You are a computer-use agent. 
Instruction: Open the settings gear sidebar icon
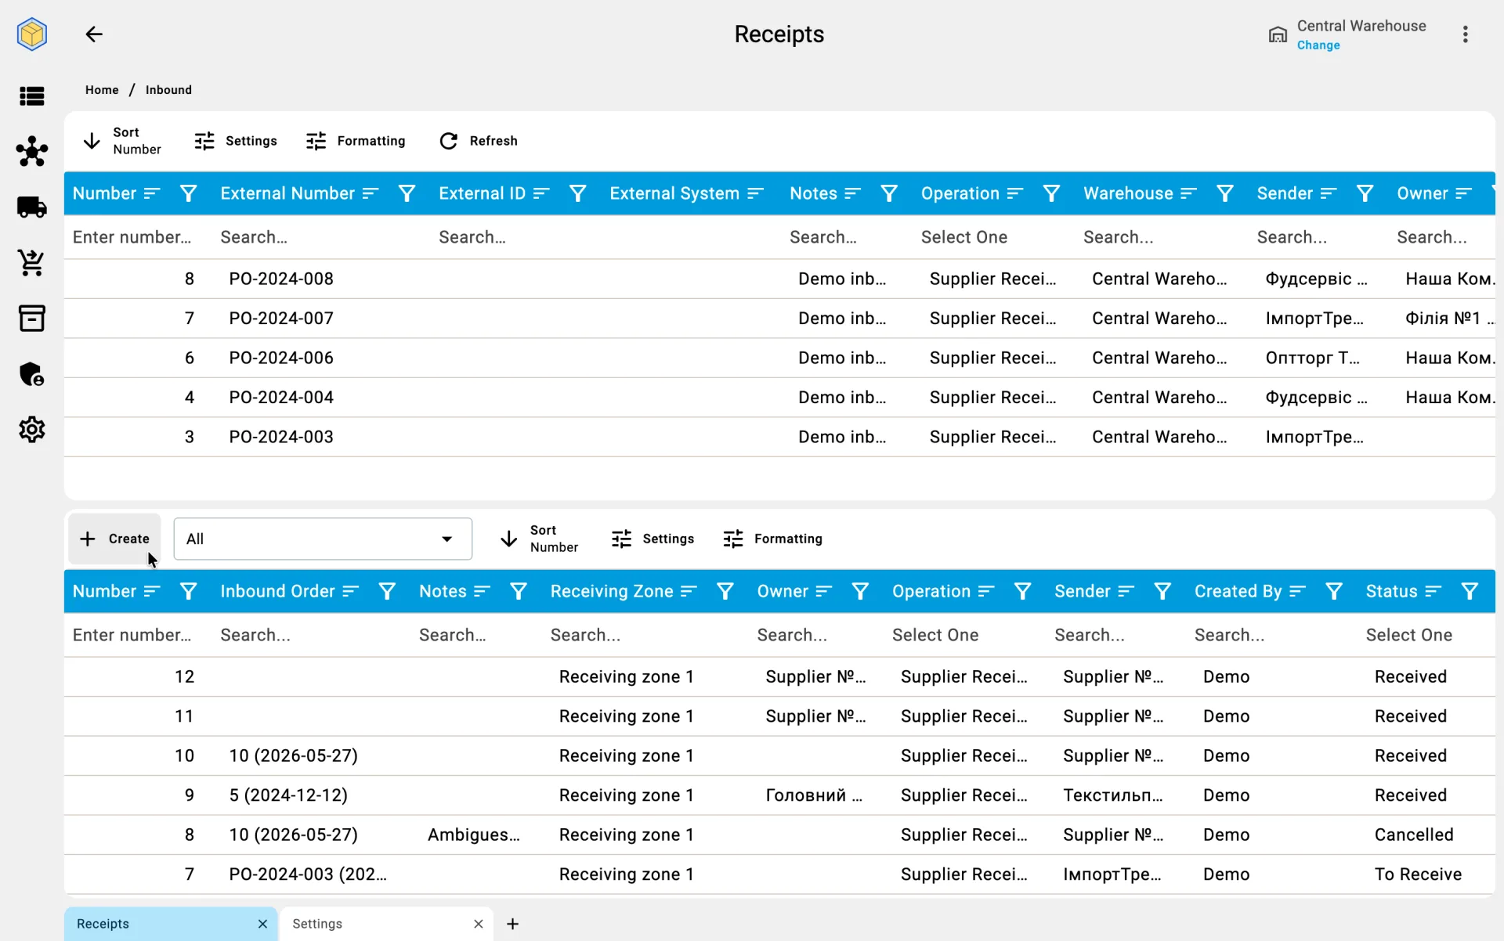(32, 430)
